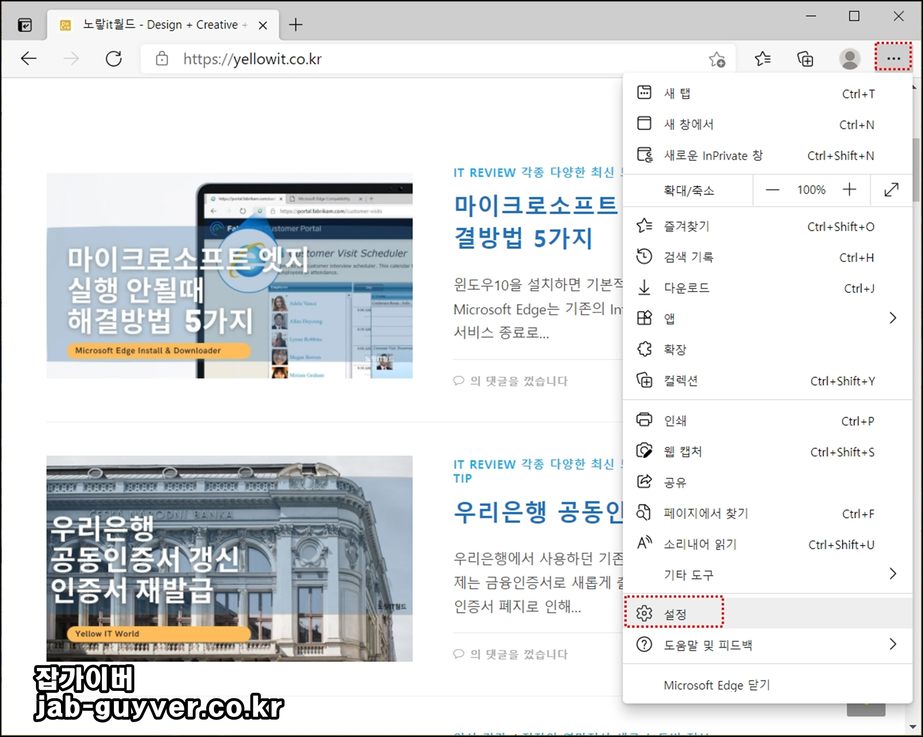Image resolution: width=923 pixels, height=737 pixels.
Task: Open the 우리은행 공동인증서 article thumbnail
Action: [x=229, y=559]
